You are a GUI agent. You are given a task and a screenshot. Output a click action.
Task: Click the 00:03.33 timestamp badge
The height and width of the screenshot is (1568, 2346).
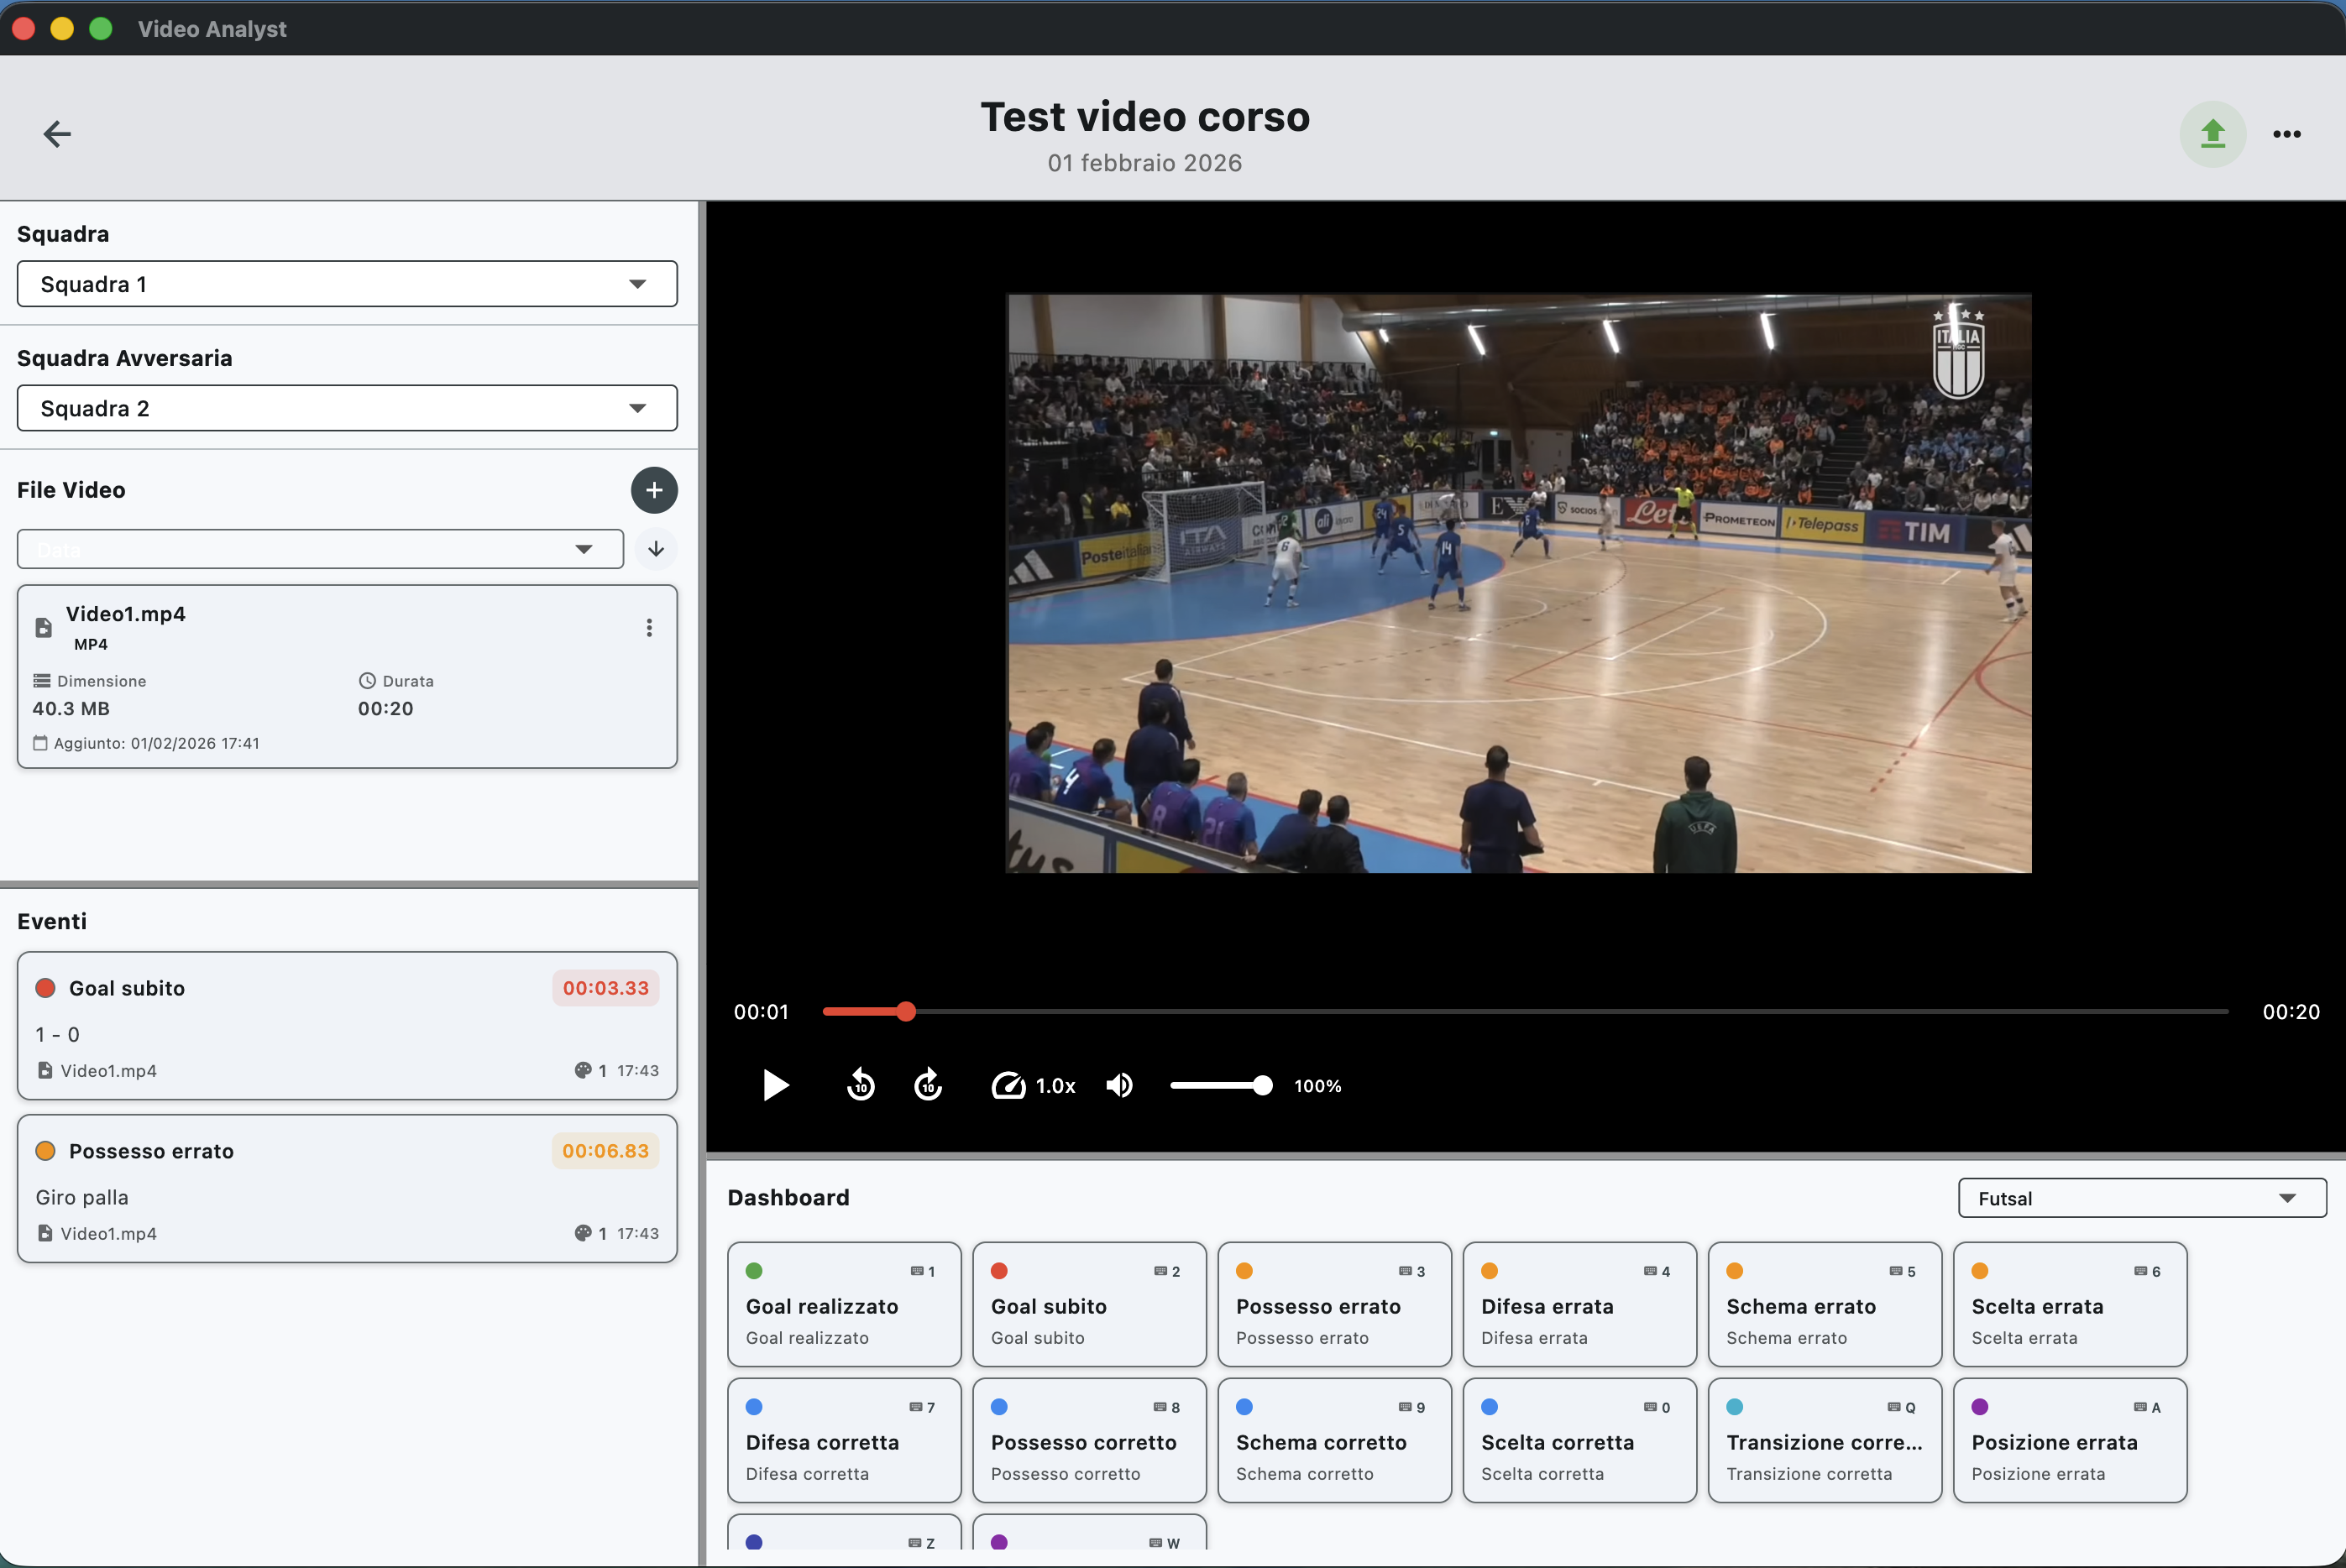pyautogui.click(x=605, y=988)
